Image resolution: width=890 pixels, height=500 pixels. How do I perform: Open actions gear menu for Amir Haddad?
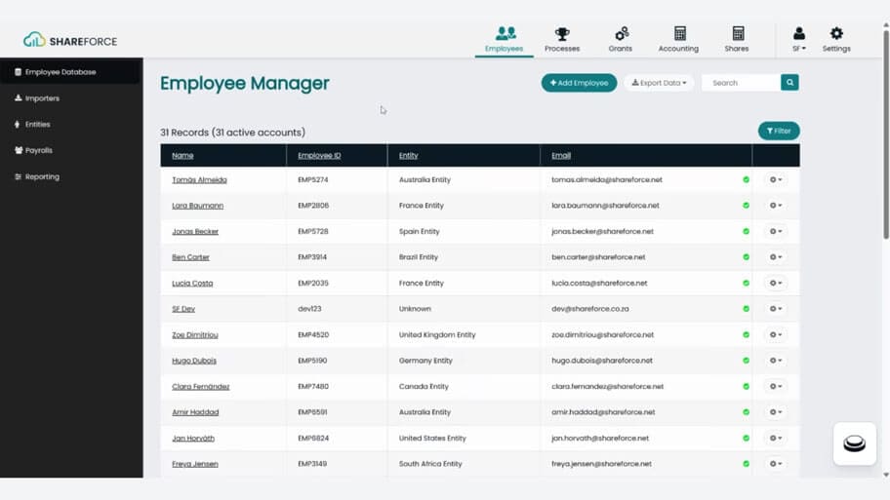coord(776,412)
